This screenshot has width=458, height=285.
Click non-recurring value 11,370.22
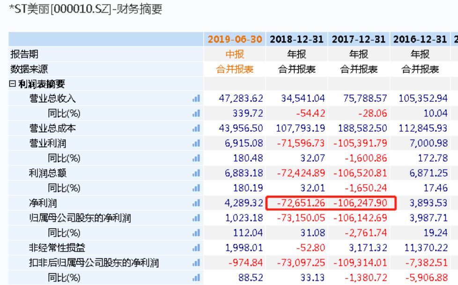(426, 248)
